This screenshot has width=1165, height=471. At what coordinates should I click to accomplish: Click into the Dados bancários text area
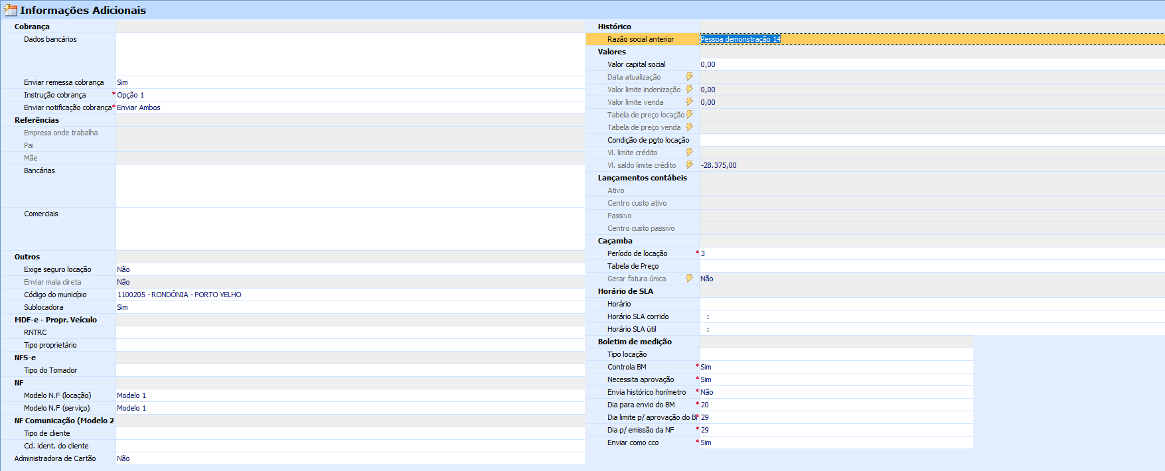pos(350,54)
